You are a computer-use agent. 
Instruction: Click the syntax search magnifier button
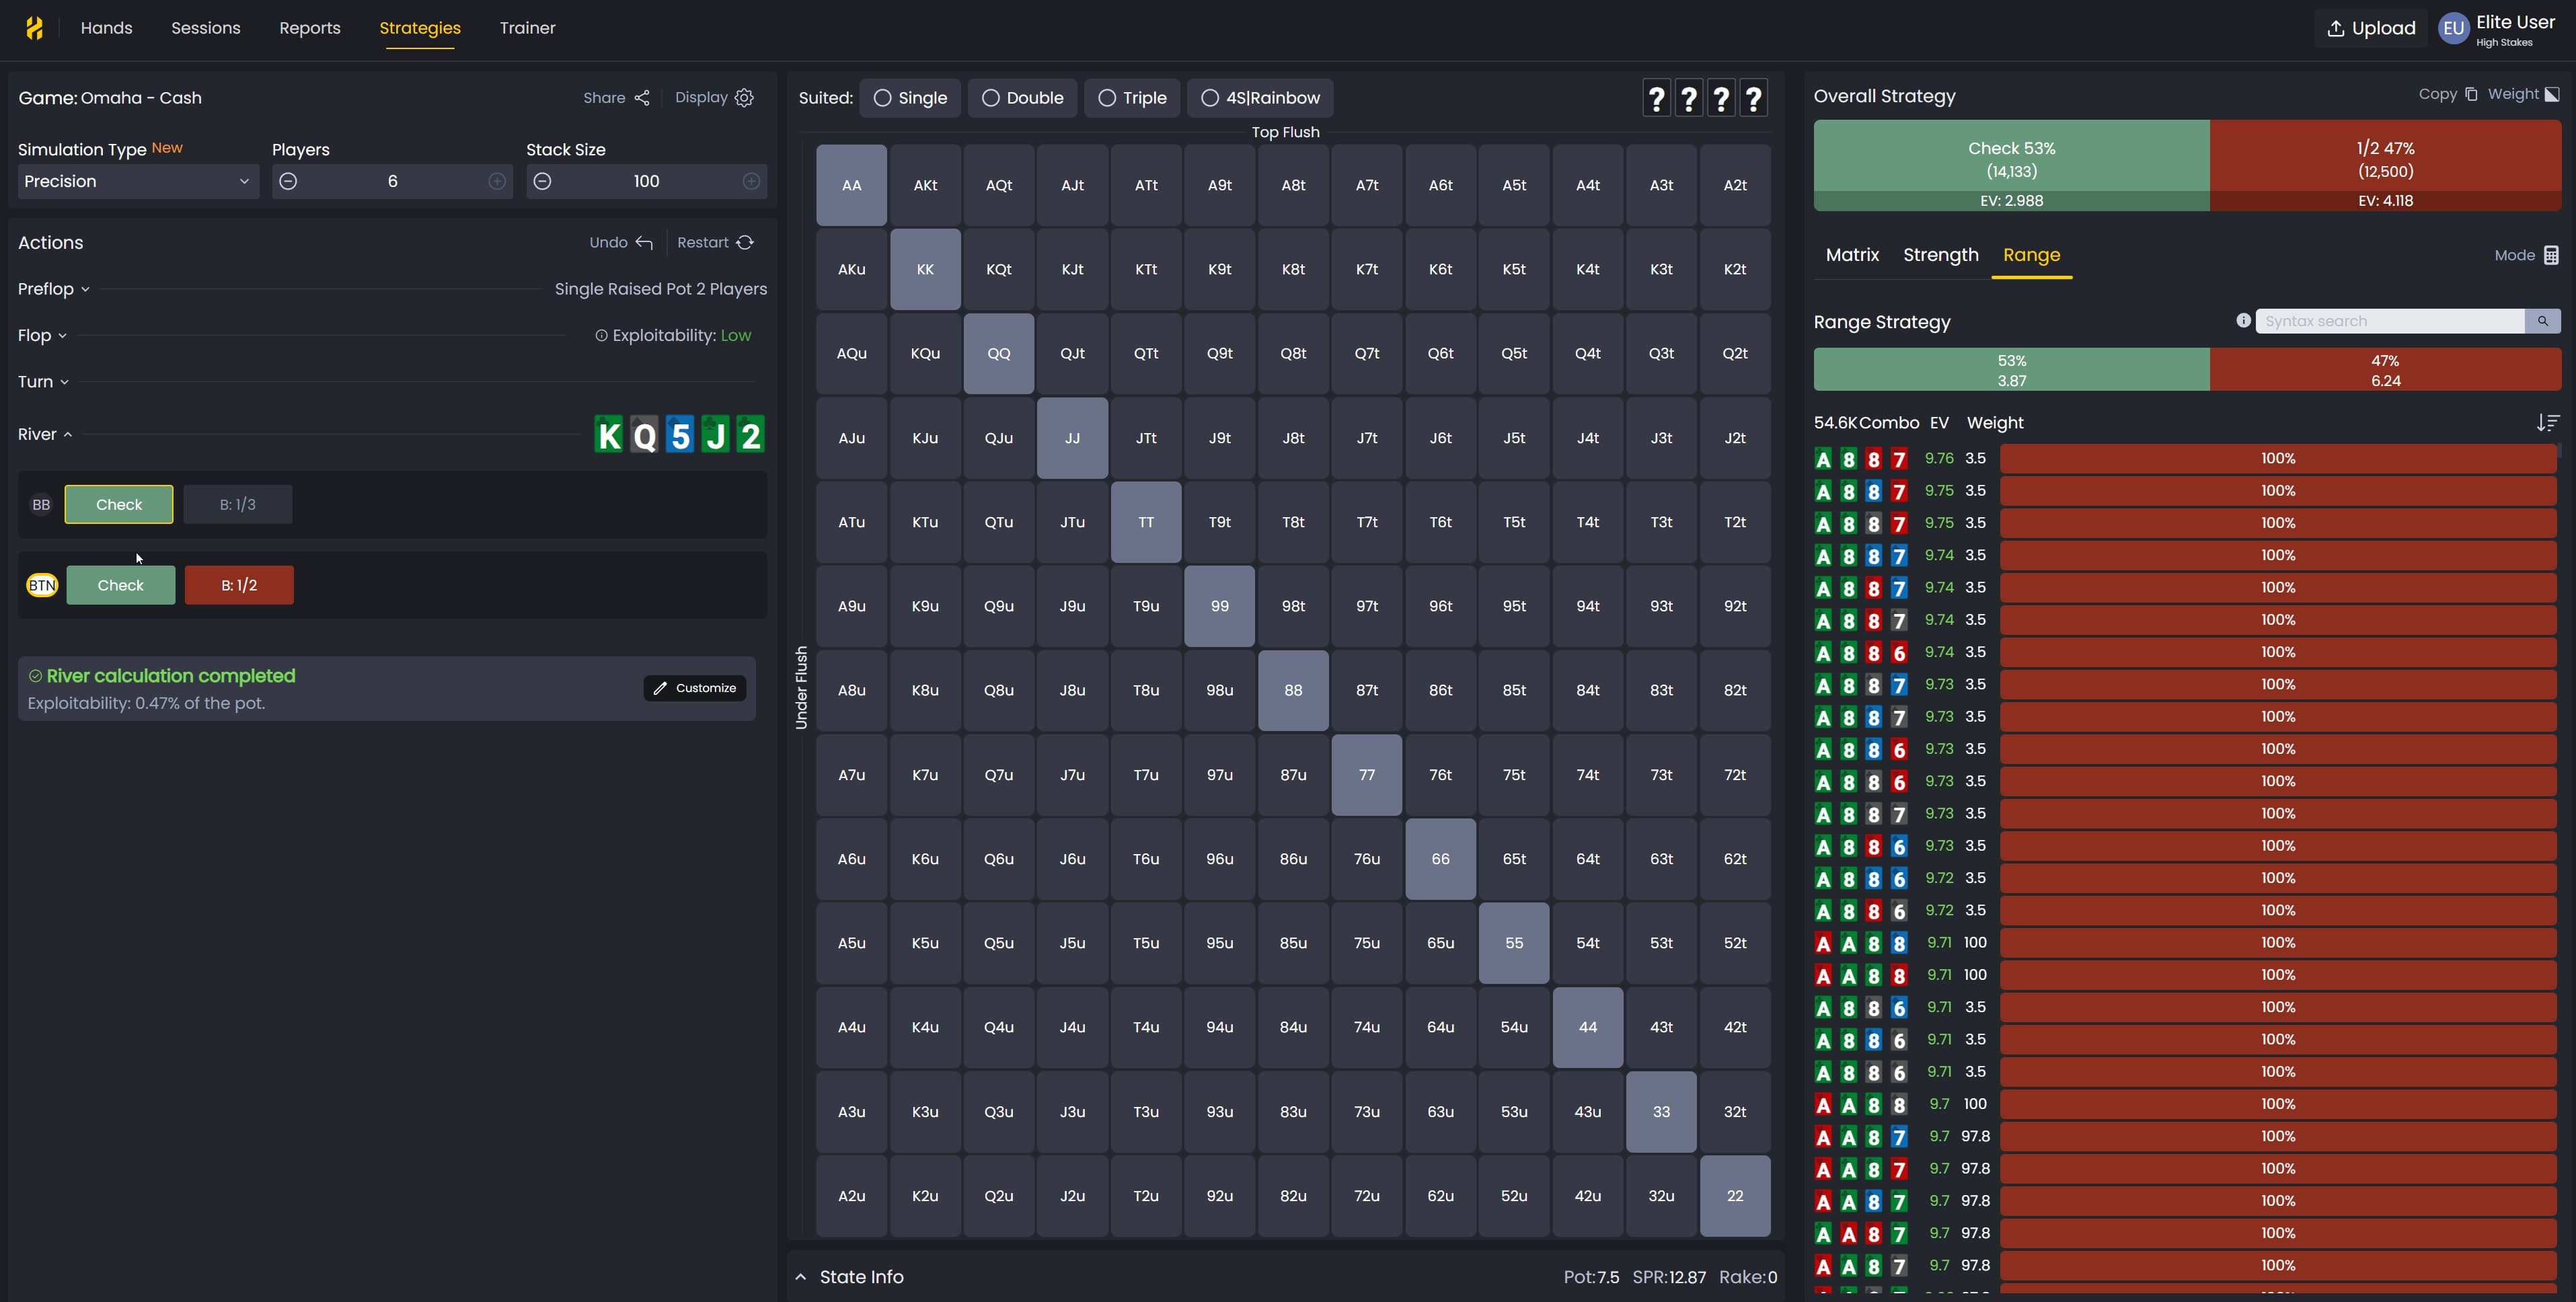coord(2542,321)
